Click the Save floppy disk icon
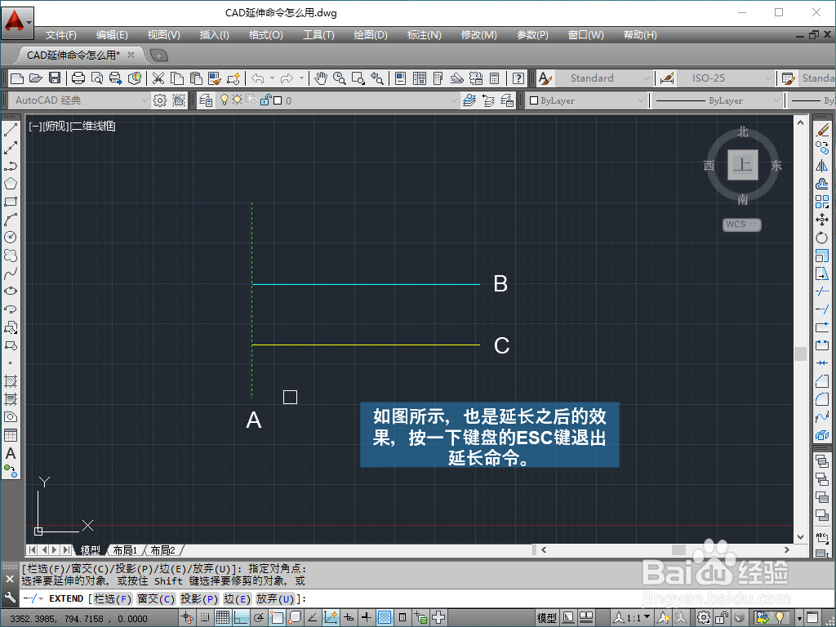836x627 pixels. (55, 78)
